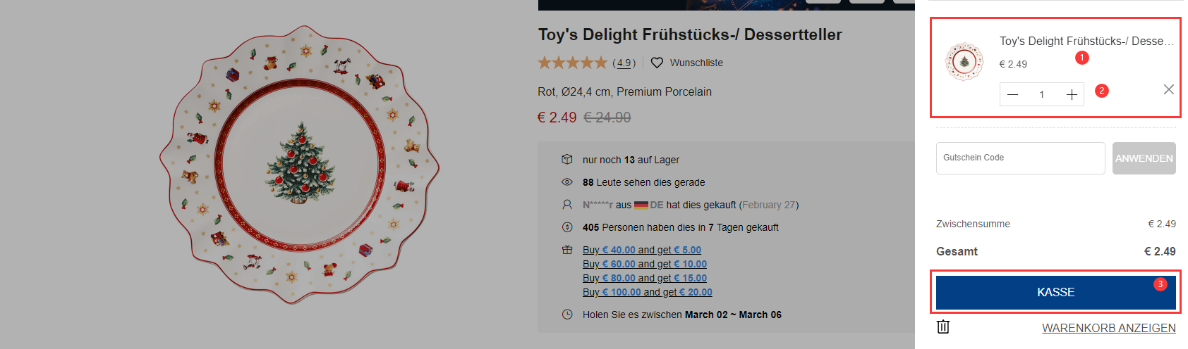Click the eye icon next to viewers count
The height and width of the screenshot is (349, 1188).
566,182
